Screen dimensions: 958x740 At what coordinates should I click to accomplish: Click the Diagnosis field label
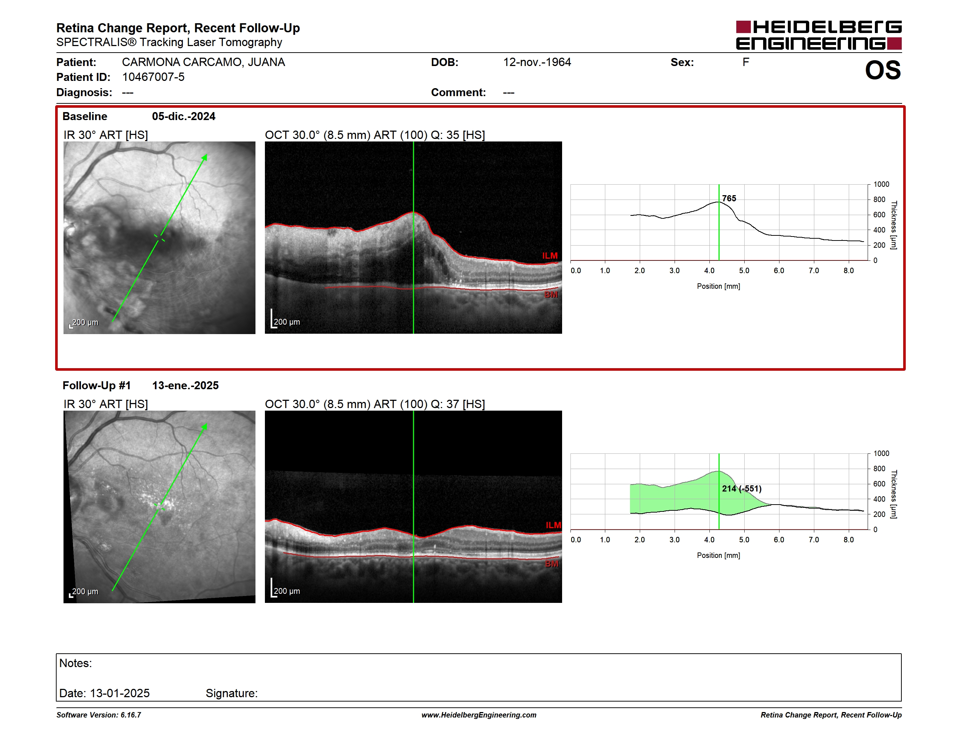(x=84, y=92)
